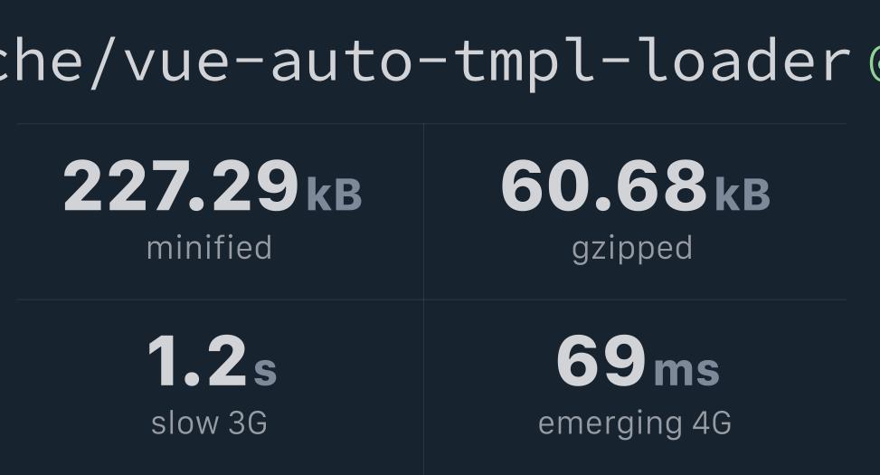Image resolution: width=880 pixels, height=475 pixels.
Task: Click the kB unit beside 60.68
Action: point(743,195)
